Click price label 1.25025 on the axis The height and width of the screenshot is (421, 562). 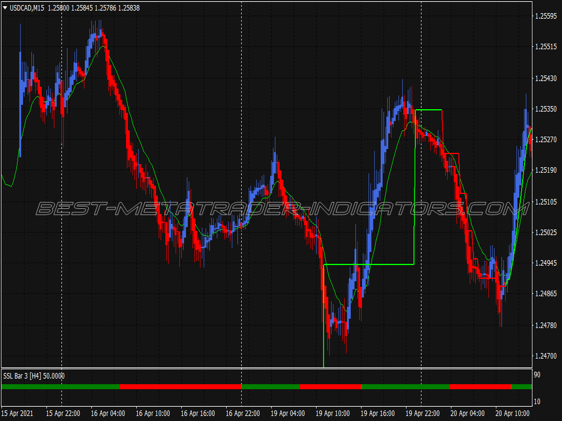546,233
